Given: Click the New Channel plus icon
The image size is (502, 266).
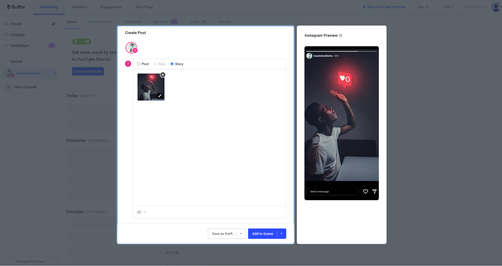Looking at the screenshot, I should [x=9, y=87].
